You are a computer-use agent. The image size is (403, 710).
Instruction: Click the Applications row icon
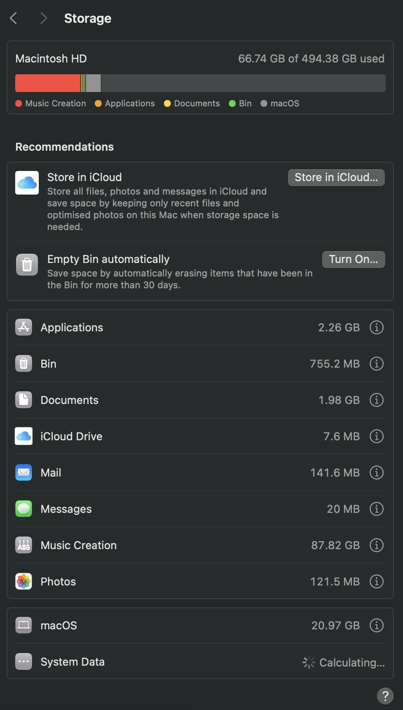coord(24,327)
